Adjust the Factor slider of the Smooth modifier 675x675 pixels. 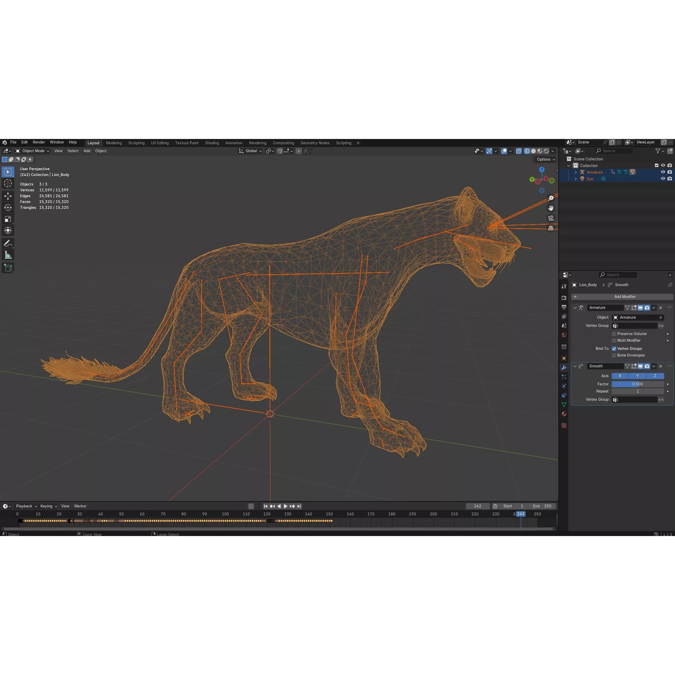tap(638, 384)
